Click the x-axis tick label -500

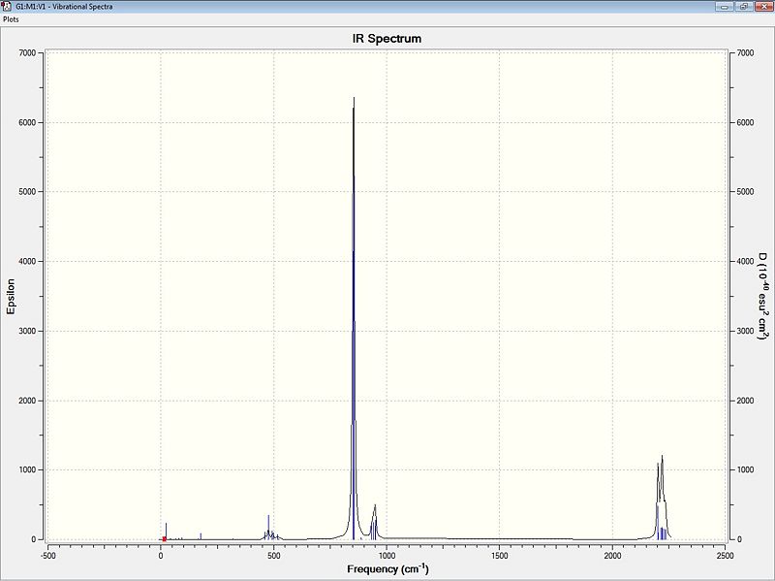pos(47,555)
